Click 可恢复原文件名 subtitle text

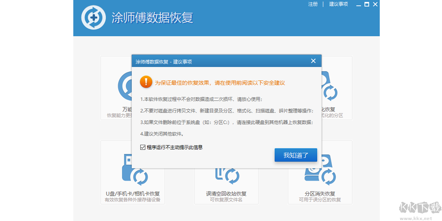(226, 200)
